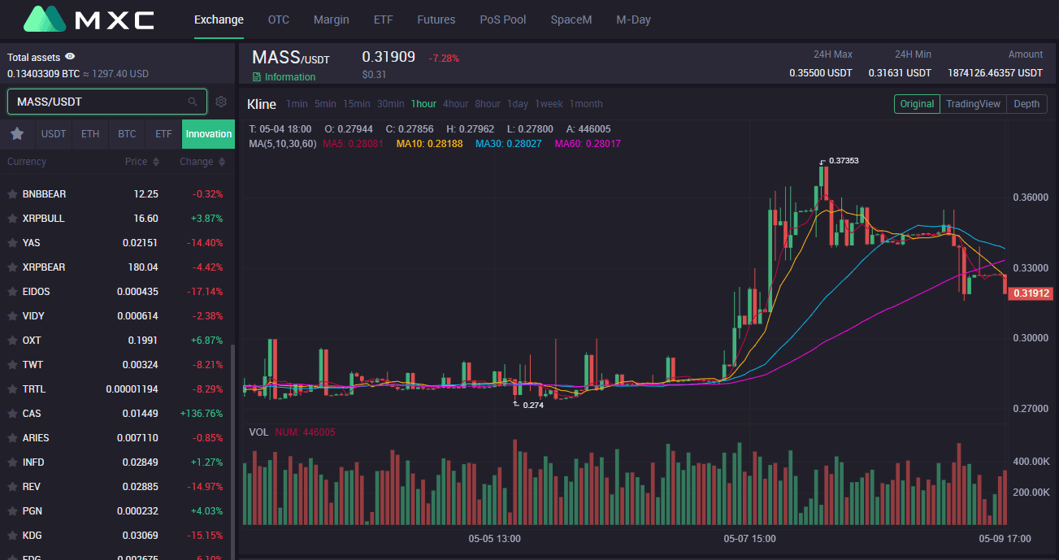1059x560 pixels.
Task: Filter markets by ETH
Action: pos(90,134)
